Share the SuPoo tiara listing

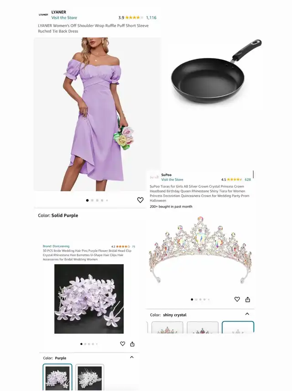point(248,300)
